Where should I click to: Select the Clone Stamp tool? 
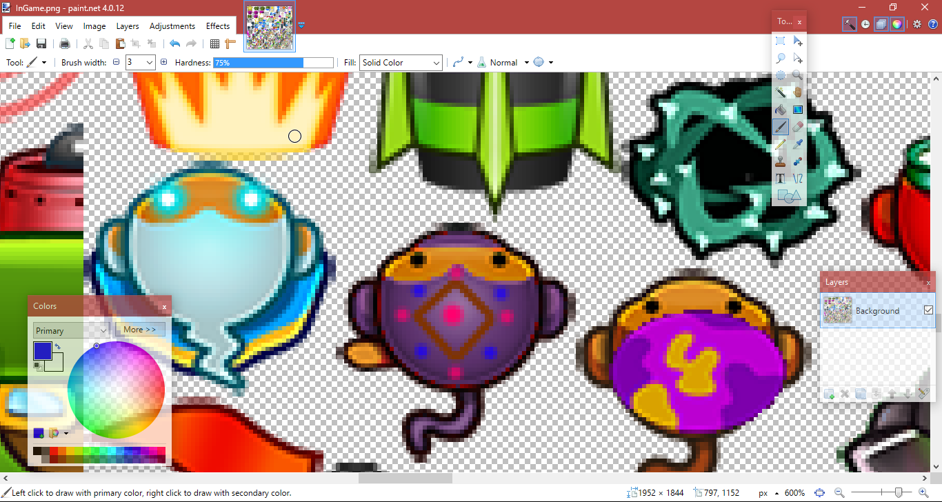pyautogui.click(x=781, y=161)
